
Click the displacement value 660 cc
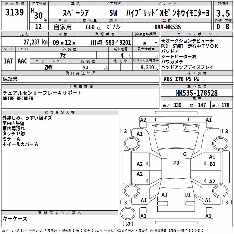click(93, 27)
